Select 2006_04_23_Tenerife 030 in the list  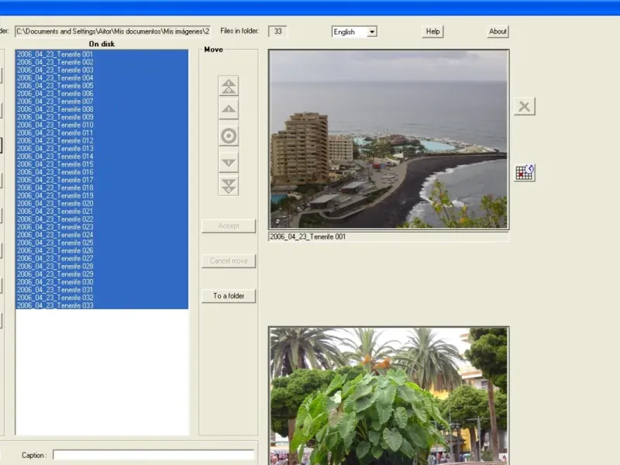coord(102,282)
